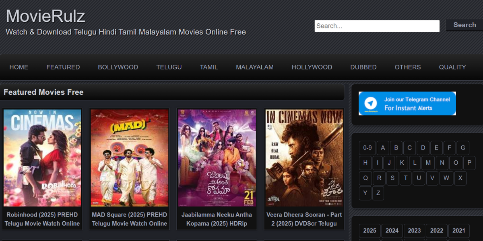The image size is (483, 241).
Task: Select letter C in the alphabet index
Action: click(x=409, y=148)
